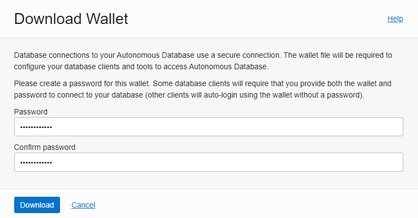Click the masked dots in Confirm password field
Screen dimensions: 418x218
click(x=36, y=163)
